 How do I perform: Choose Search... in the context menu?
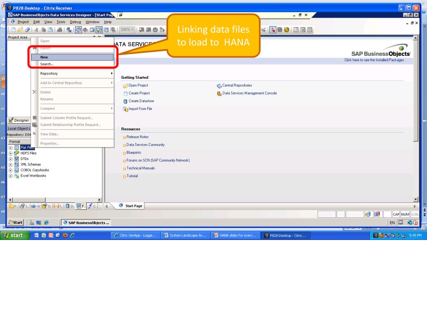(73, 64)
